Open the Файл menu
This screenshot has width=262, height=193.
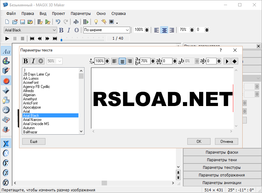pos(11,14)
